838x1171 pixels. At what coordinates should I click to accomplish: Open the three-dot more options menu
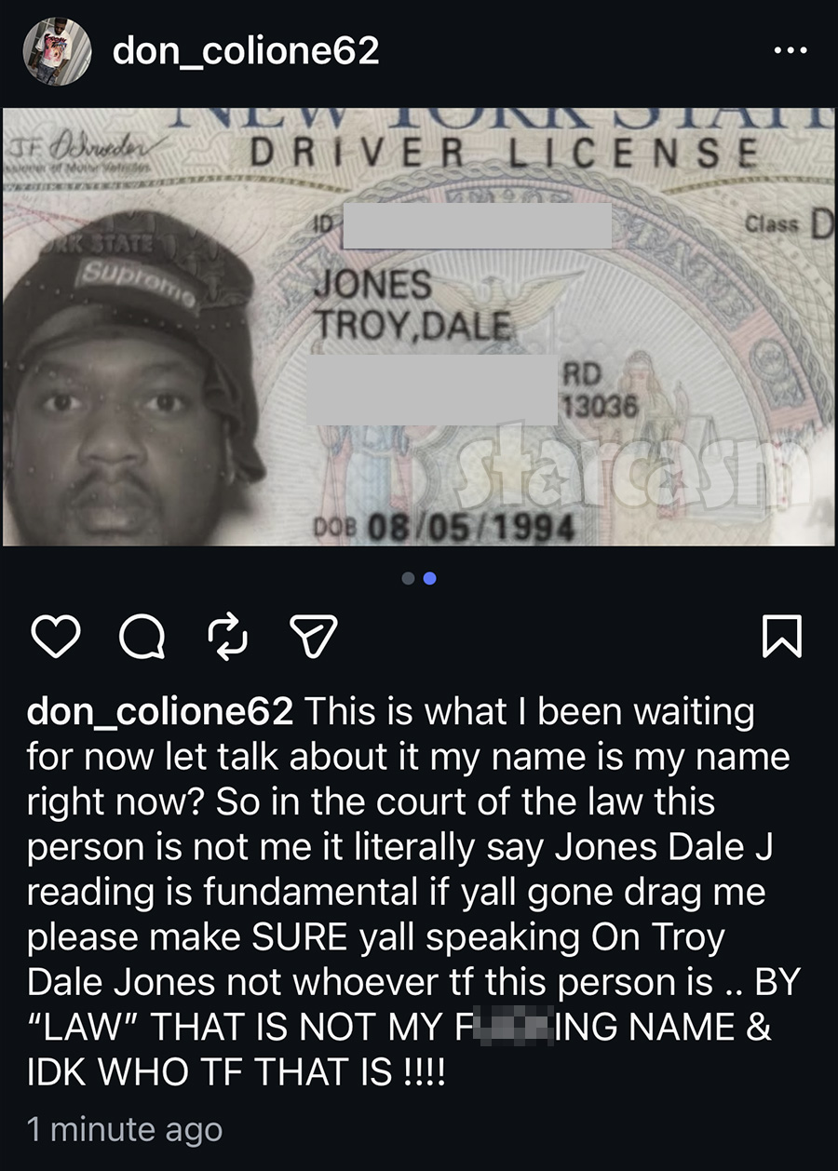coord(791,50)
